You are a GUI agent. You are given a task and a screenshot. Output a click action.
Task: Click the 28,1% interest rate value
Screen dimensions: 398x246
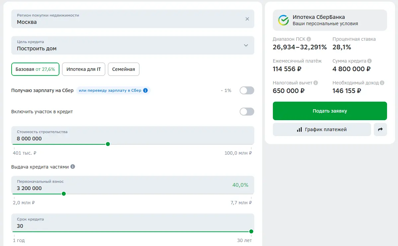pyautogui.click(x=342, y=47)
